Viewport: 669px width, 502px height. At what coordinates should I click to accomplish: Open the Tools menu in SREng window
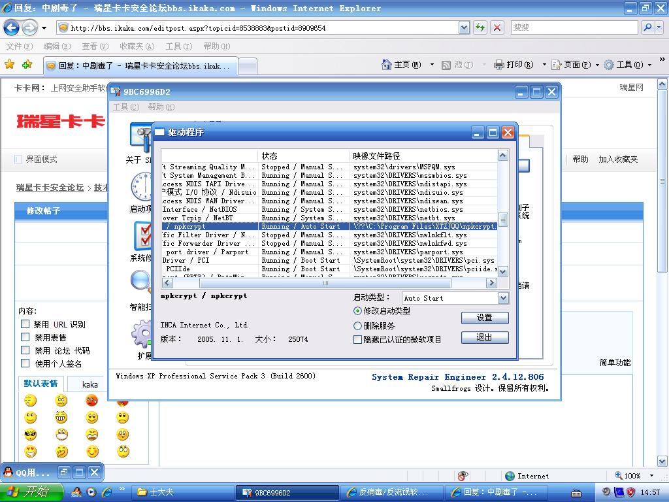tap(126, 107)
